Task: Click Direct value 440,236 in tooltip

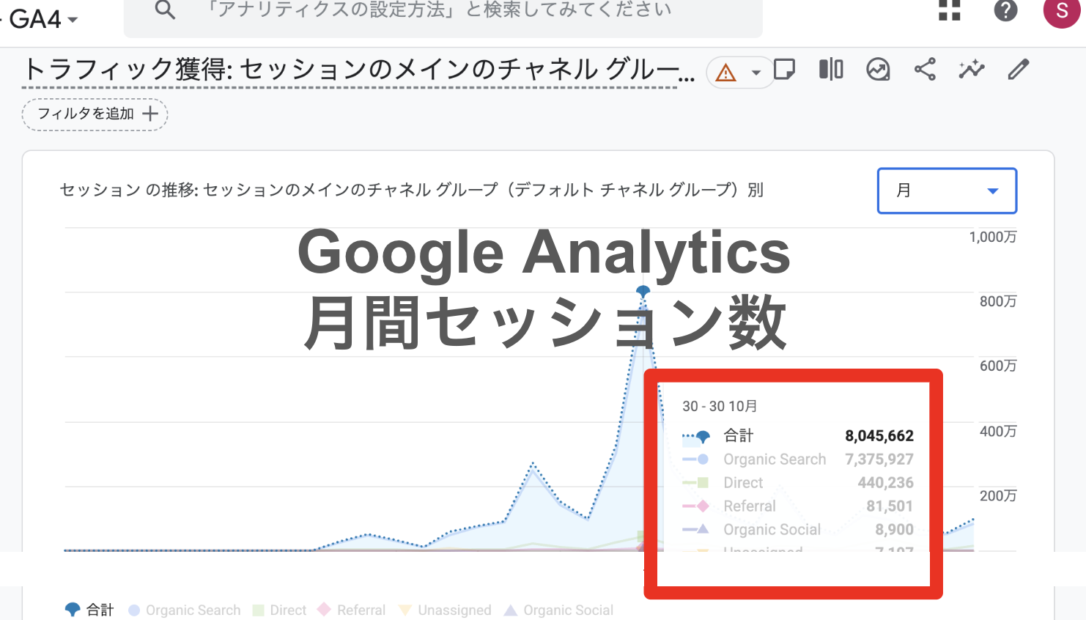Action: pyautogui.click(x=886, y=483)
